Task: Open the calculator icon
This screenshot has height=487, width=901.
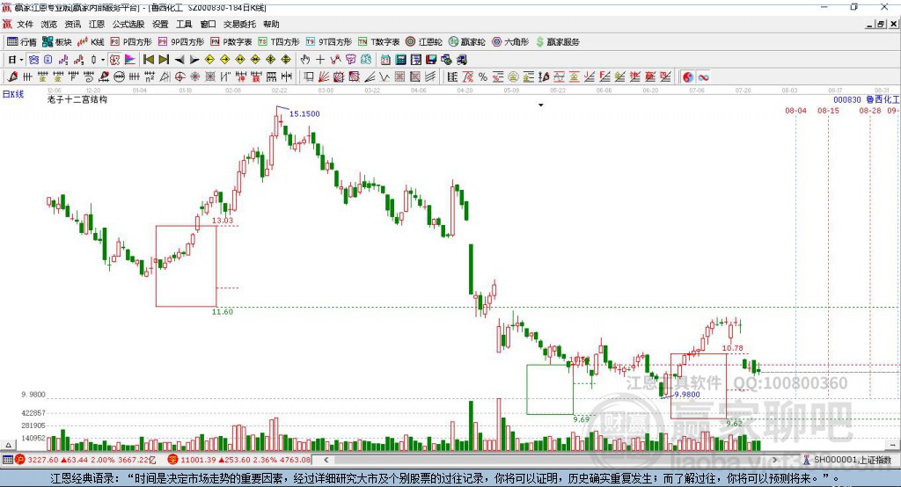Action: click(400, 60)
